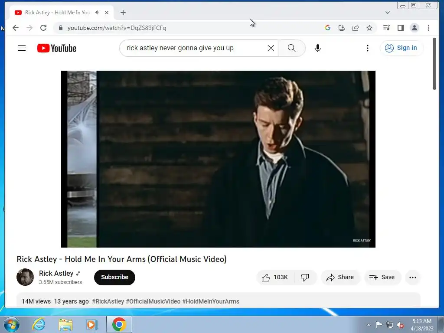Image resolution: width=444 pixels, height=333 pixels.
Task: Share the video
Action: [x=340, y=277]
